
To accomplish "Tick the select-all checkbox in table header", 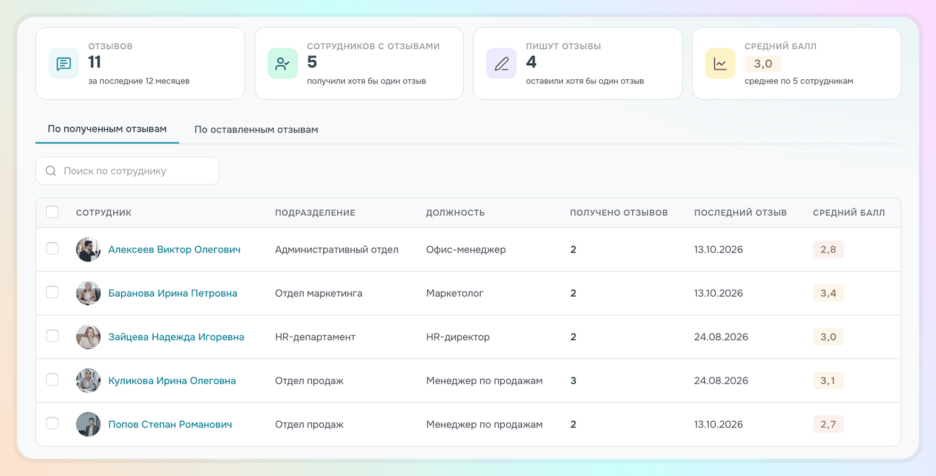I will (52, 212).
